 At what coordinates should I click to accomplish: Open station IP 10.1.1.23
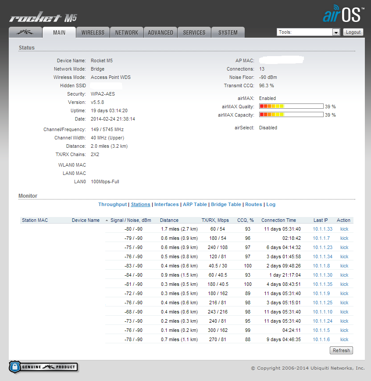[x=322, y=247]
